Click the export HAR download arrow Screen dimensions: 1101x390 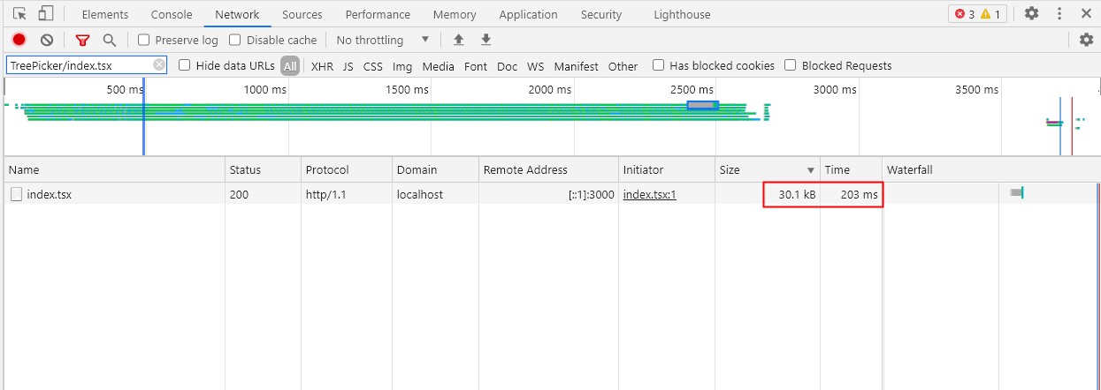[486, 40]
